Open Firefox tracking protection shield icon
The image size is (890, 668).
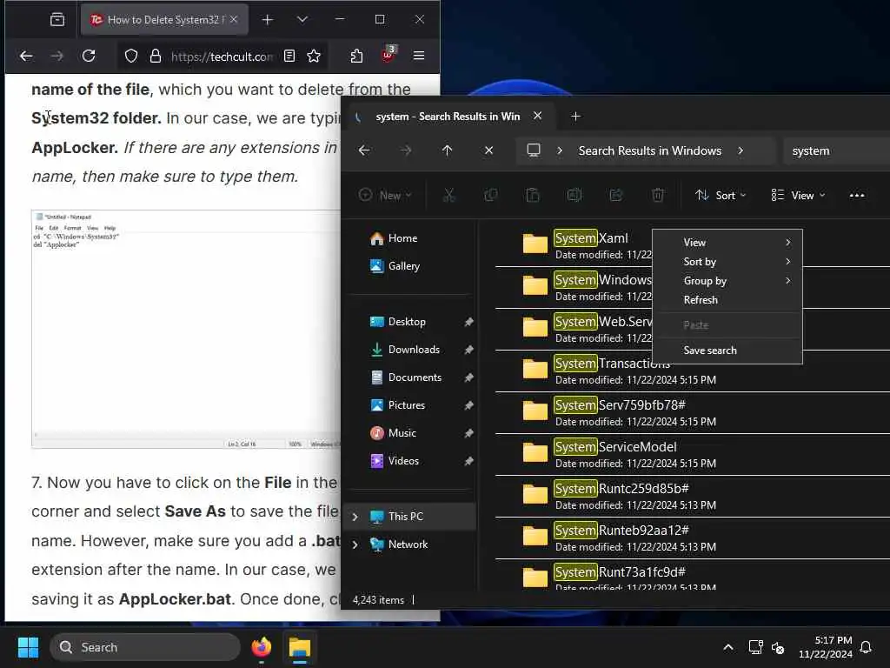pyautogui.click(x=131, y=57)
